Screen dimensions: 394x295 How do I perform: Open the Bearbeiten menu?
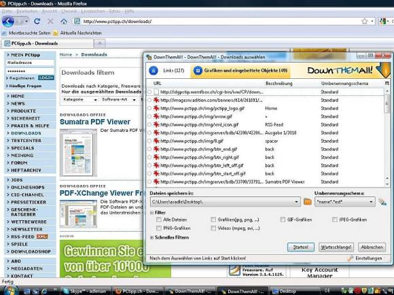[27, 12]
